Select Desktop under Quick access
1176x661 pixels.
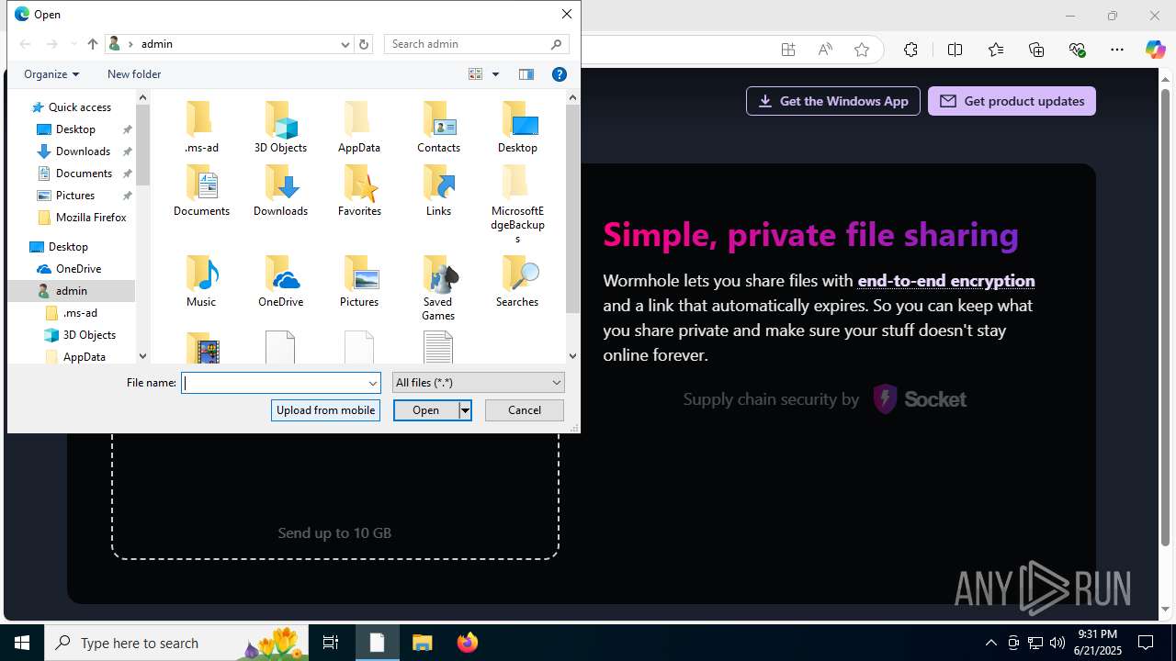click(x=75, y=129)
